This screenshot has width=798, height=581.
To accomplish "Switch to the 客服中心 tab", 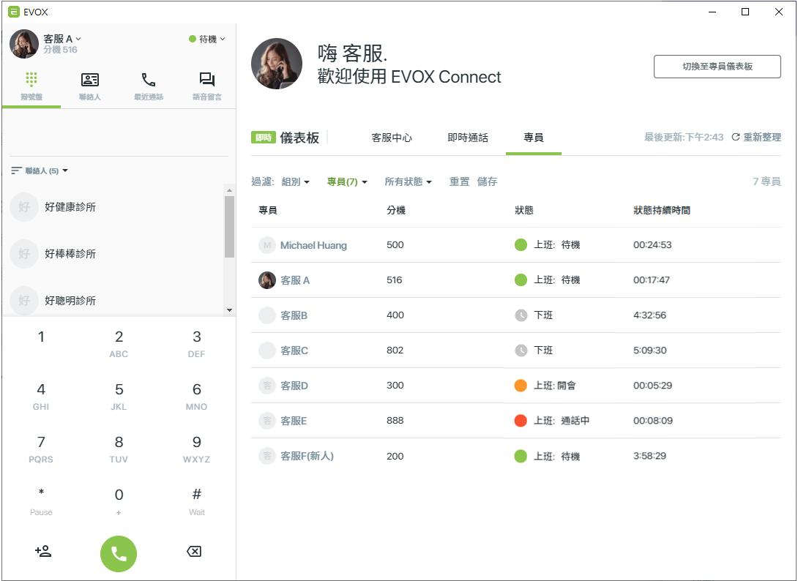I will pyautogui.click(x=392, y=138).
